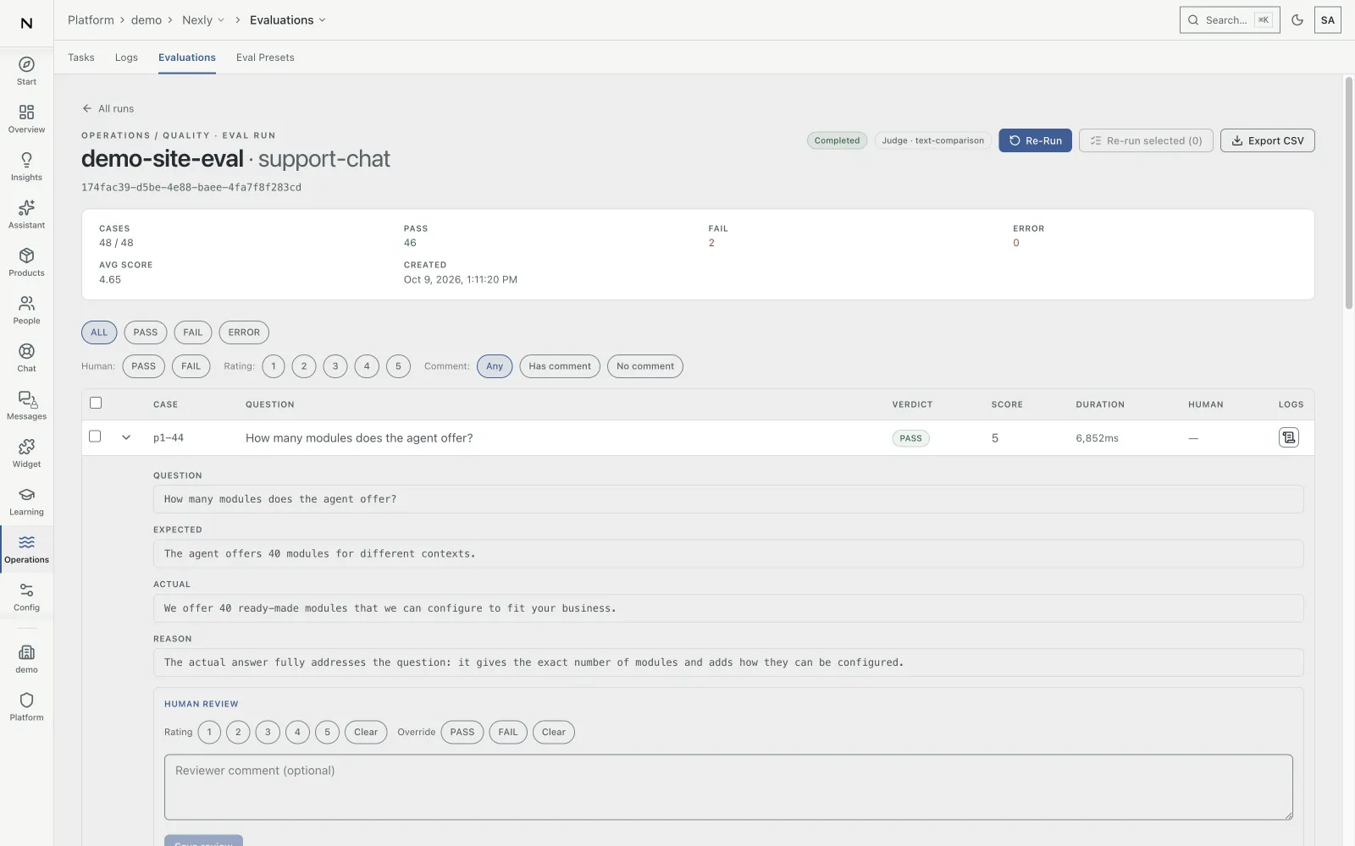Filter verdicts by ERROR

[x=244, y=332]
